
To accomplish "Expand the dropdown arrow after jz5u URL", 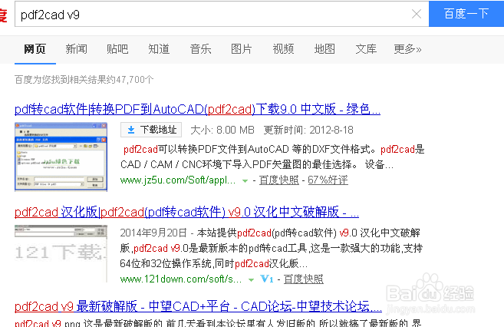I will [x=245, y=181].
